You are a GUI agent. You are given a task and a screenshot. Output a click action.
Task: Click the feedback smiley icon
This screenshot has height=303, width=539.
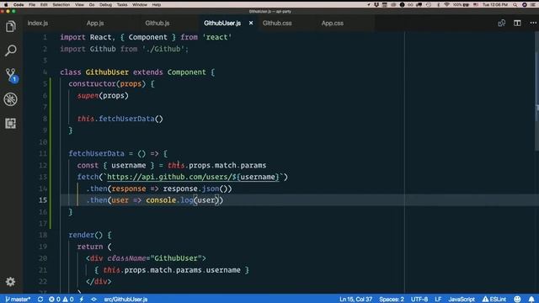[x=517, y=300]
